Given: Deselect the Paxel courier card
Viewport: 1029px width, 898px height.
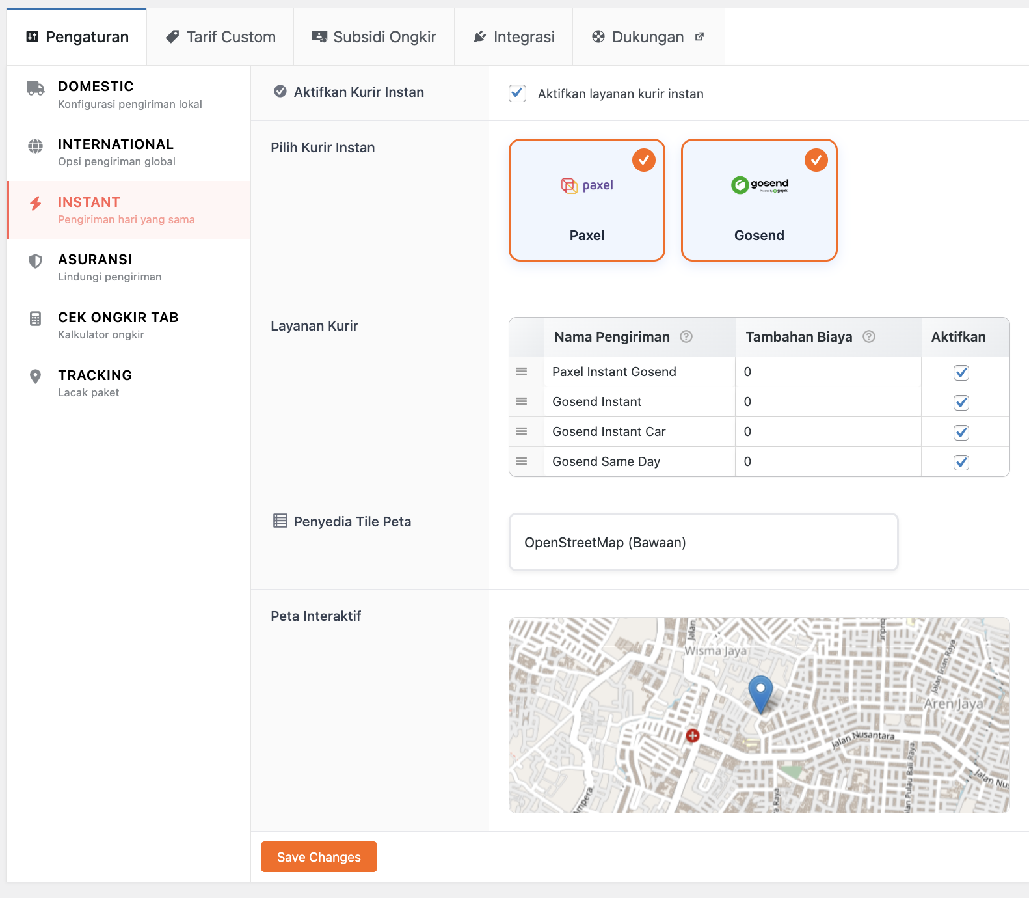Looking at the screenshot, I should (587, 200).
